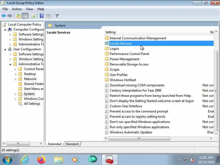The image size is (220, 165).
Task: Click the tree pane horizontal scrollbar thumb
Action: click(18, 144)
